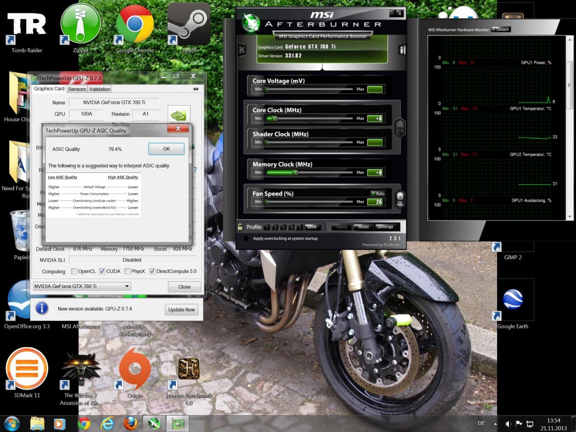Click the Fan Speed value field showing 26
Image resolution: width=576 pixels, height=432 pixels.
point(375,202)
